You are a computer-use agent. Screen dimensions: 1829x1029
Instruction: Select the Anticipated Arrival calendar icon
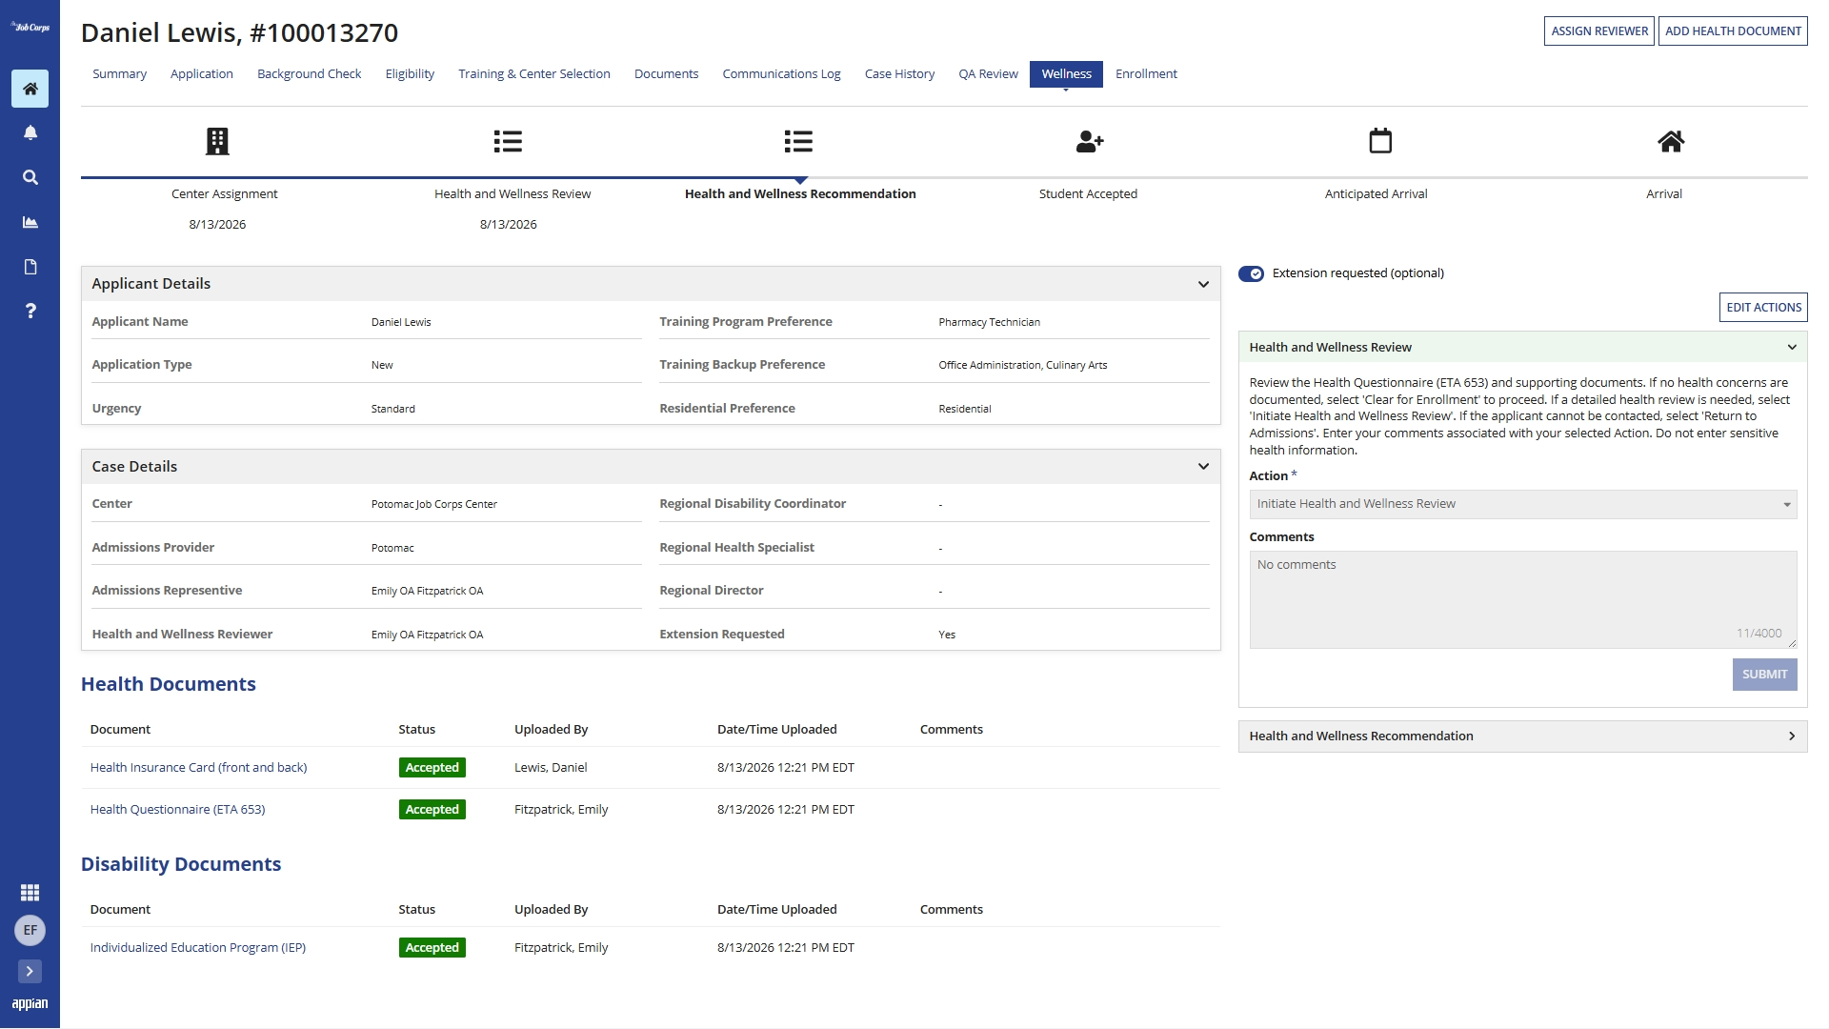(1380, 141)
